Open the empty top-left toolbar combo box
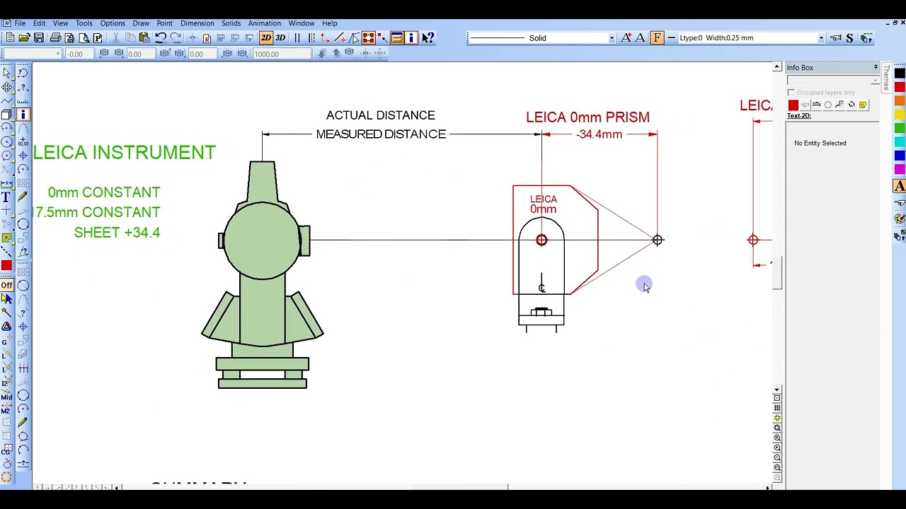The image size is (906, 509). tap(32, 54)
